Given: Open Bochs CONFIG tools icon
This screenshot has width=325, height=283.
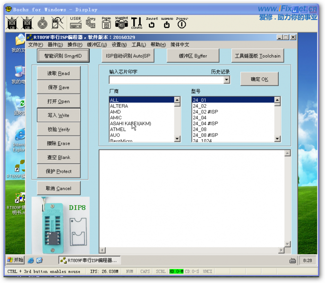Looking at the screenshot, I should [137, 22].
